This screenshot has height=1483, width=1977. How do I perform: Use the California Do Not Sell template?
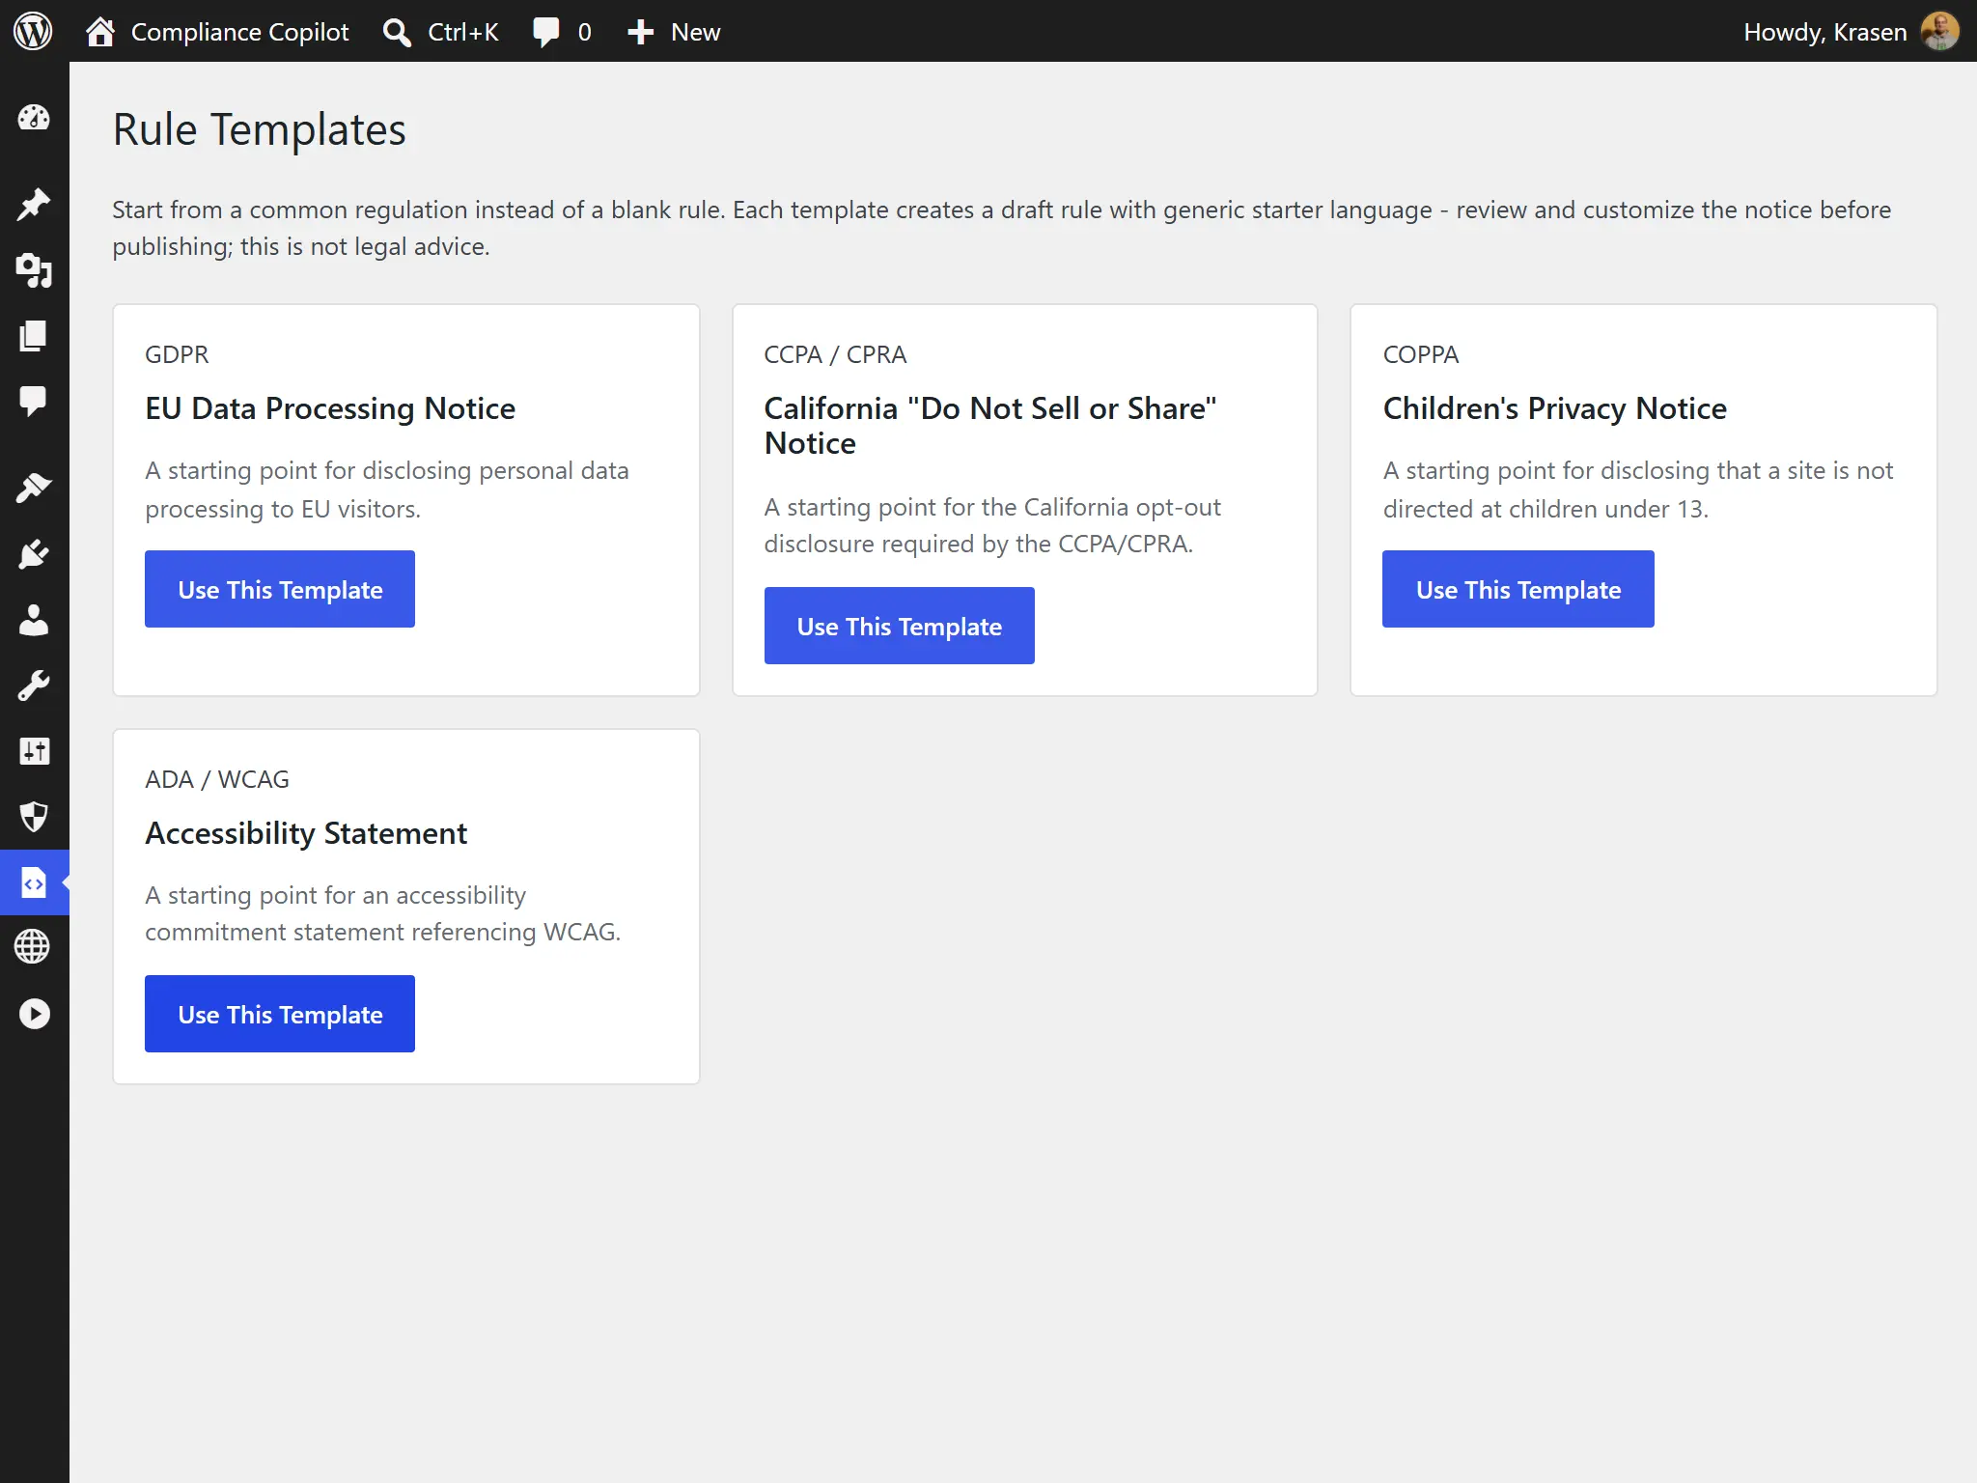899,626
